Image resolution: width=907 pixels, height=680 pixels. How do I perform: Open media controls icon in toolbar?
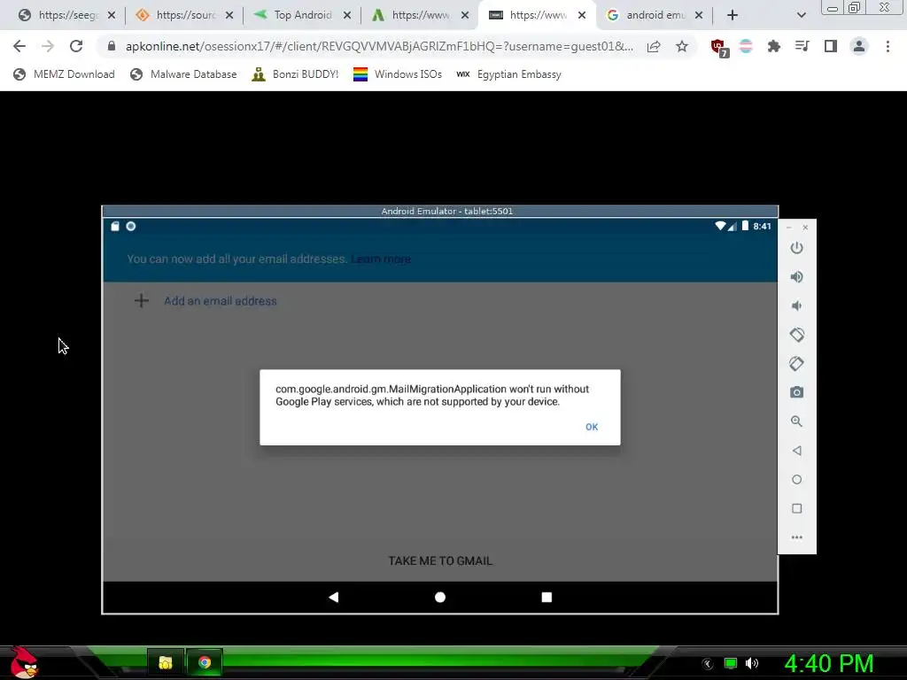click(x=802, y=46)
